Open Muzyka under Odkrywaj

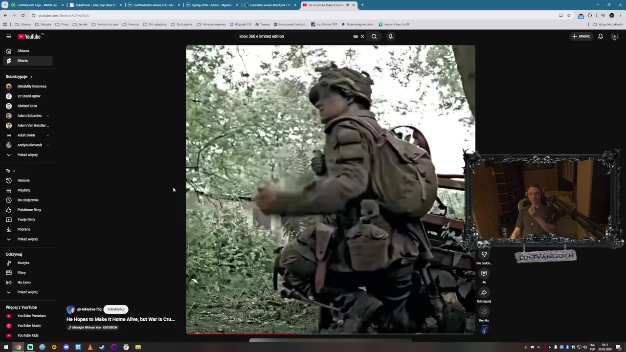[x=27, y=263]
